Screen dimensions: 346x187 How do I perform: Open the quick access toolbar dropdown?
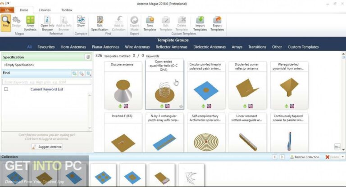tap(8, 3)
